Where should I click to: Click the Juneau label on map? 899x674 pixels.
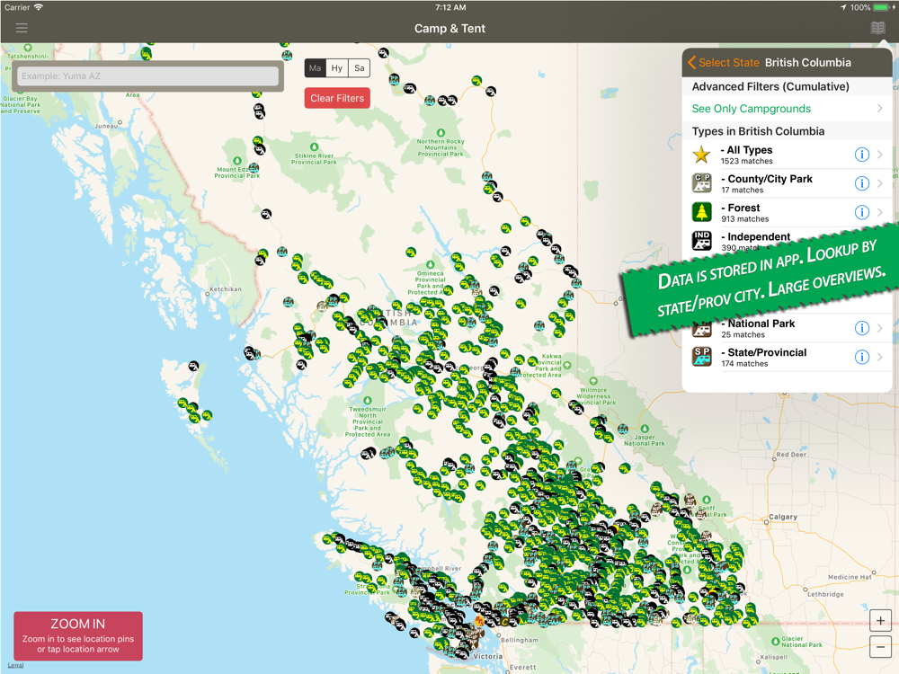pyautogui.click(x=106, y=126)
